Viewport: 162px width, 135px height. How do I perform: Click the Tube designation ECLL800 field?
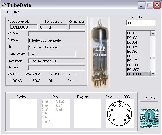click(x=24, y=27)
